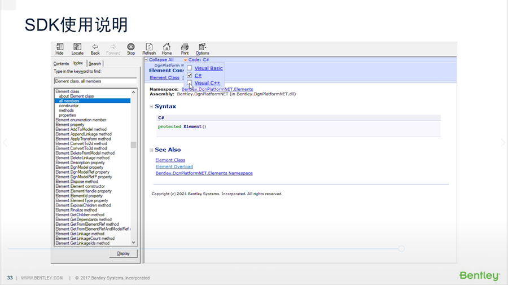Open the Visual Basic link
The height and width of the screenshot is (285, 508).
(208, 68)
